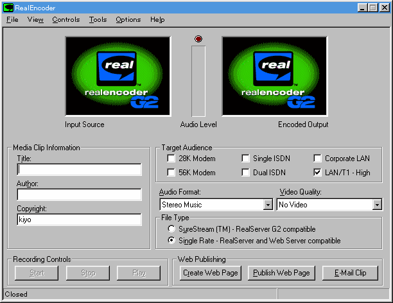Open the Tools menu
The width and height of the screenshot is (393, 303).
98,20
